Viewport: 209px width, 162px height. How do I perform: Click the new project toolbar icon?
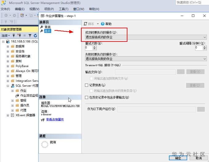(22, 15)
